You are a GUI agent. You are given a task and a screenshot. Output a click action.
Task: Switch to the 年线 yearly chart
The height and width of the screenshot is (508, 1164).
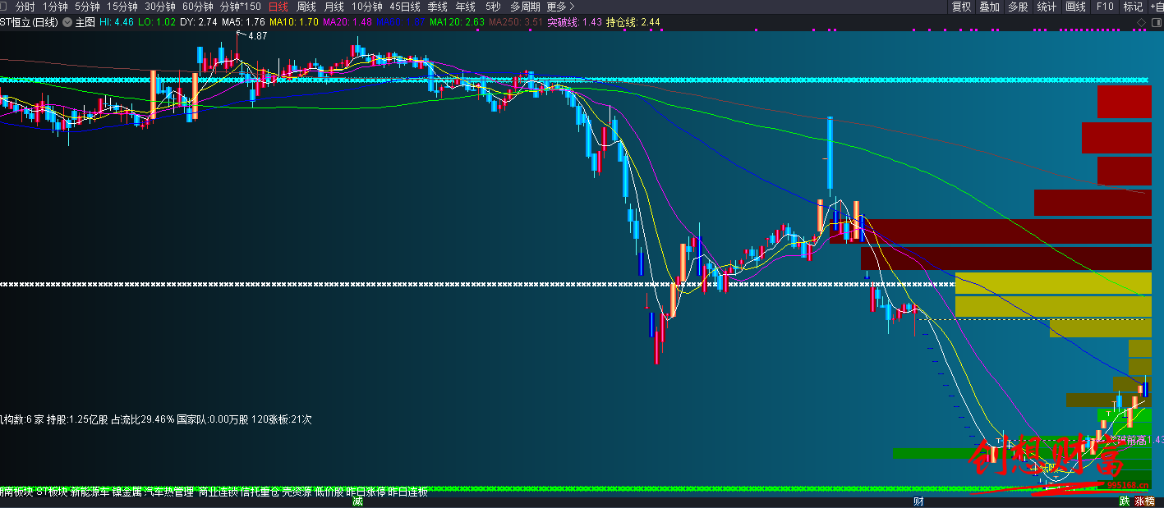(x=466, y=7)
